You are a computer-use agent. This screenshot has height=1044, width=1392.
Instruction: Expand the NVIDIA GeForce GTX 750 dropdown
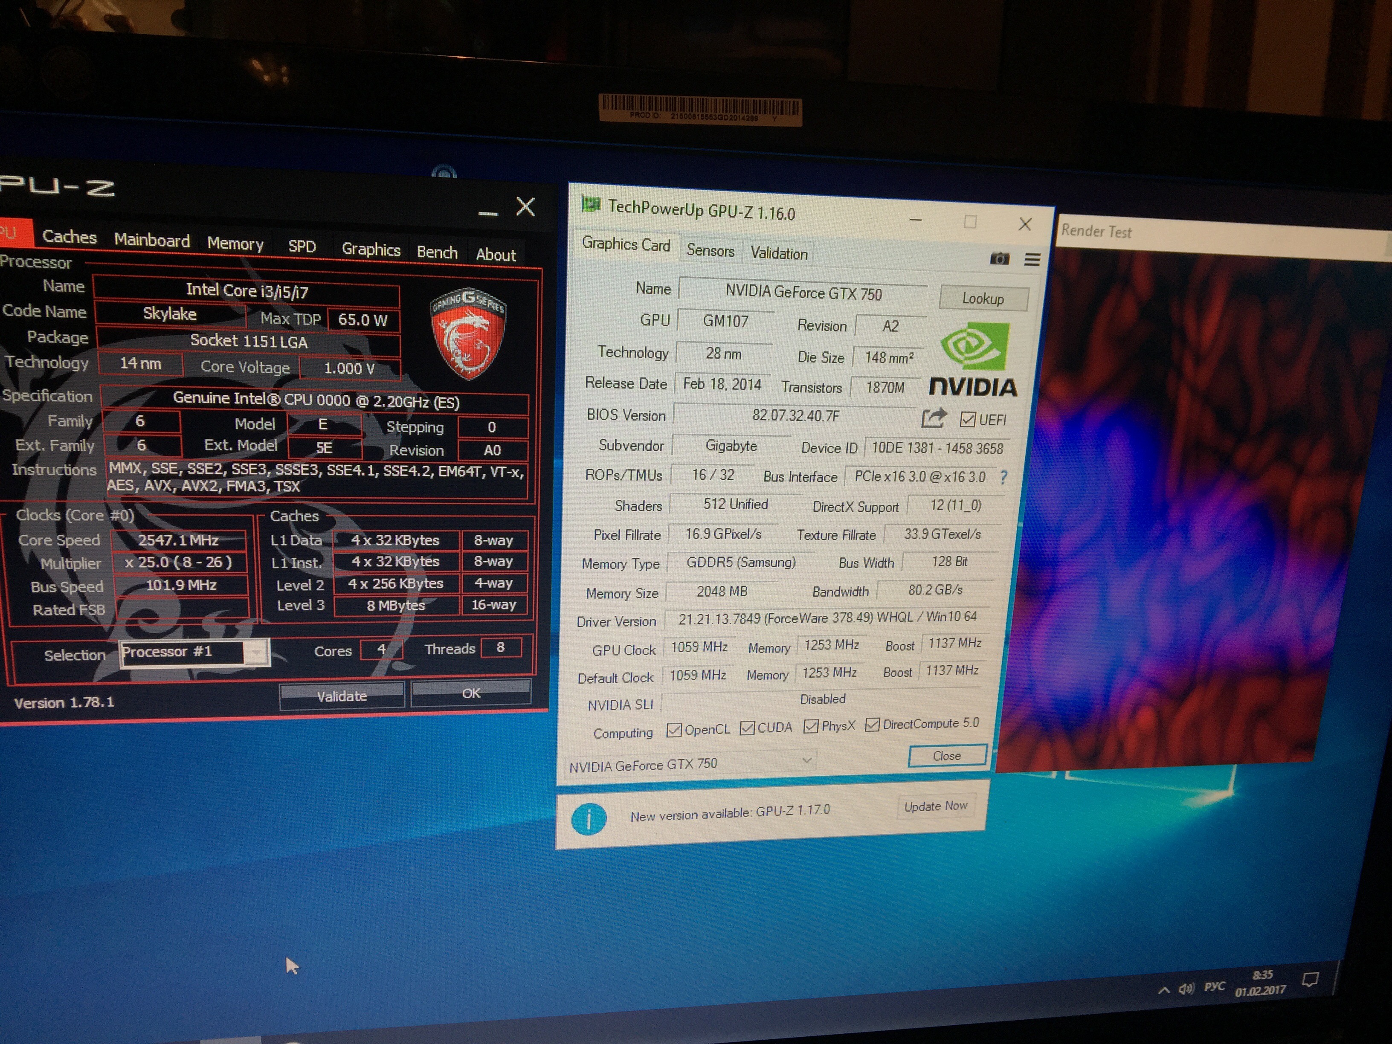click(x=807, y=761)
